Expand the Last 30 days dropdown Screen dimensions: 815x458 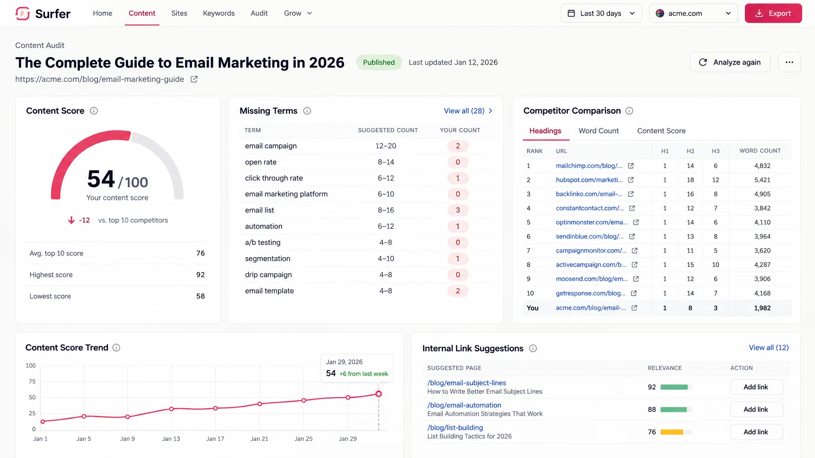[601, 14]
